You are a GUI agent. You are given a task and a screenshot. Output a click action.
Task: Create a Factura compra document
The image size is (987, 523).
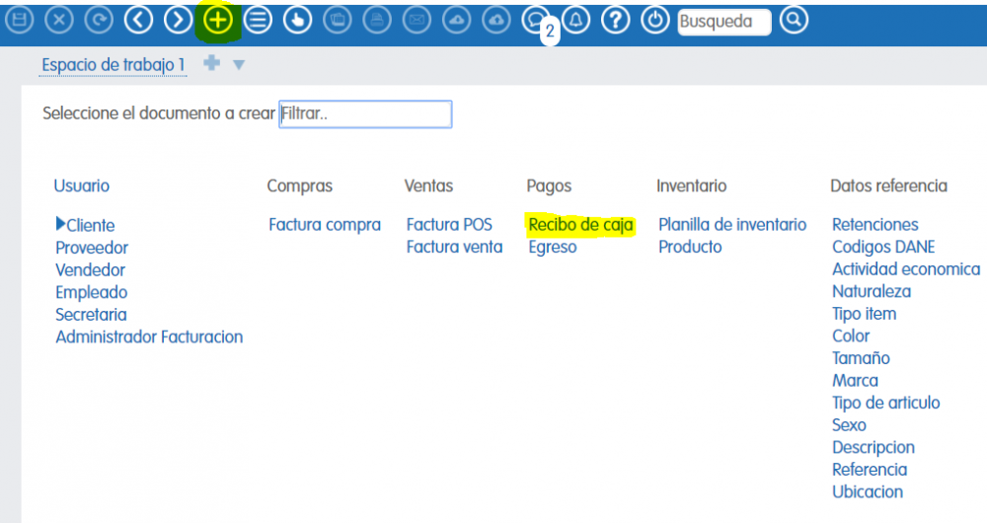click(x=325, y=225)
